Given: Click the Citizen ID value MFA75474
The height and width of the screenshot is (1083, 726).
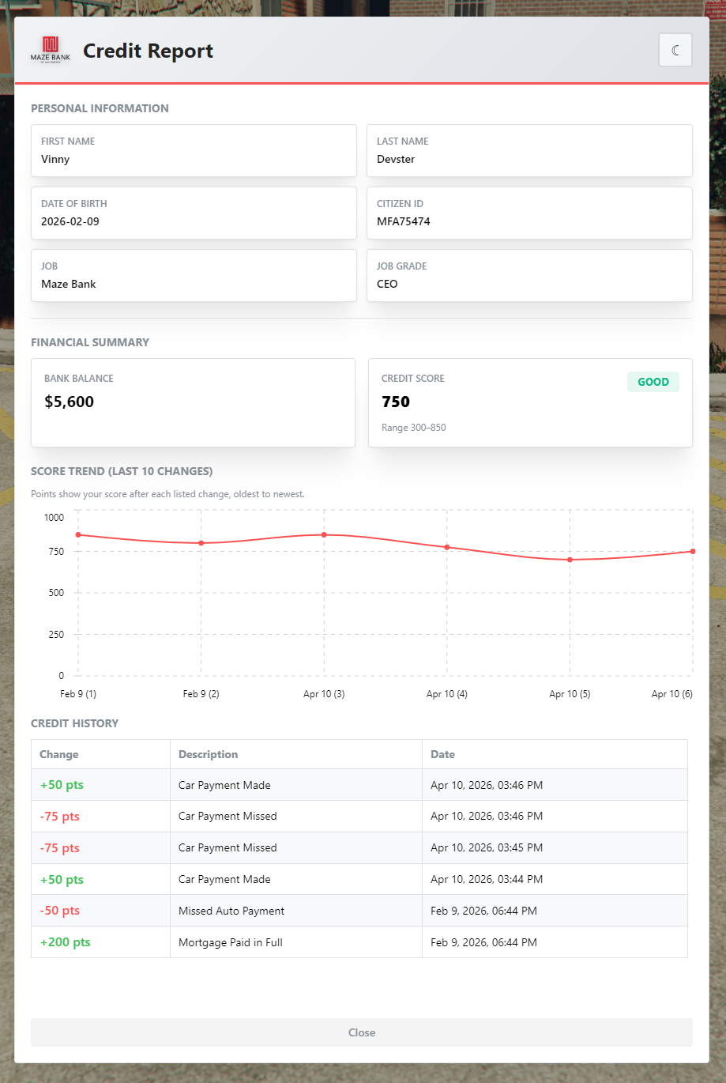Looking at the screenshot, I should pyautogui.click(x=404, y=221).
